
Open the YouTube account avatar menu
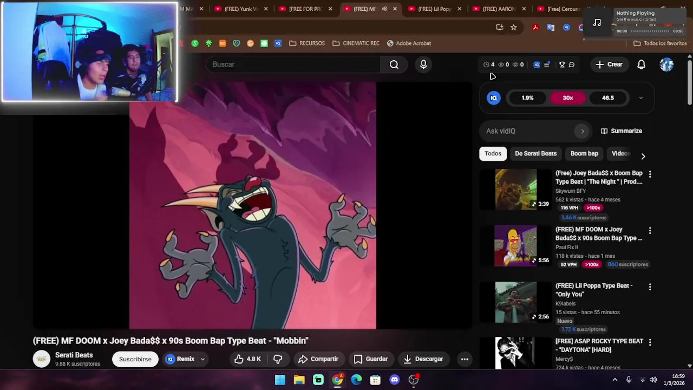pyautogui.click(x=666, y=64)
